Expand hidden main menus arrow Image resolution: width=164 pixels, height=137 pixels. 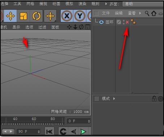[106, 4]
